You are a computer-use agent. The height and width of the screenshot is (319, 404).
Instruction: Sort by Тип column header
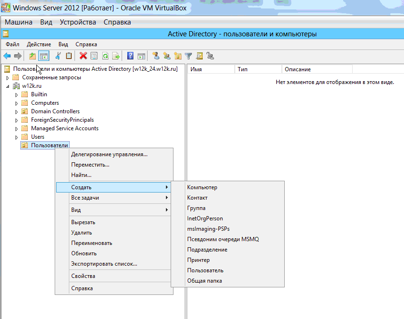[x=258, y=69]
